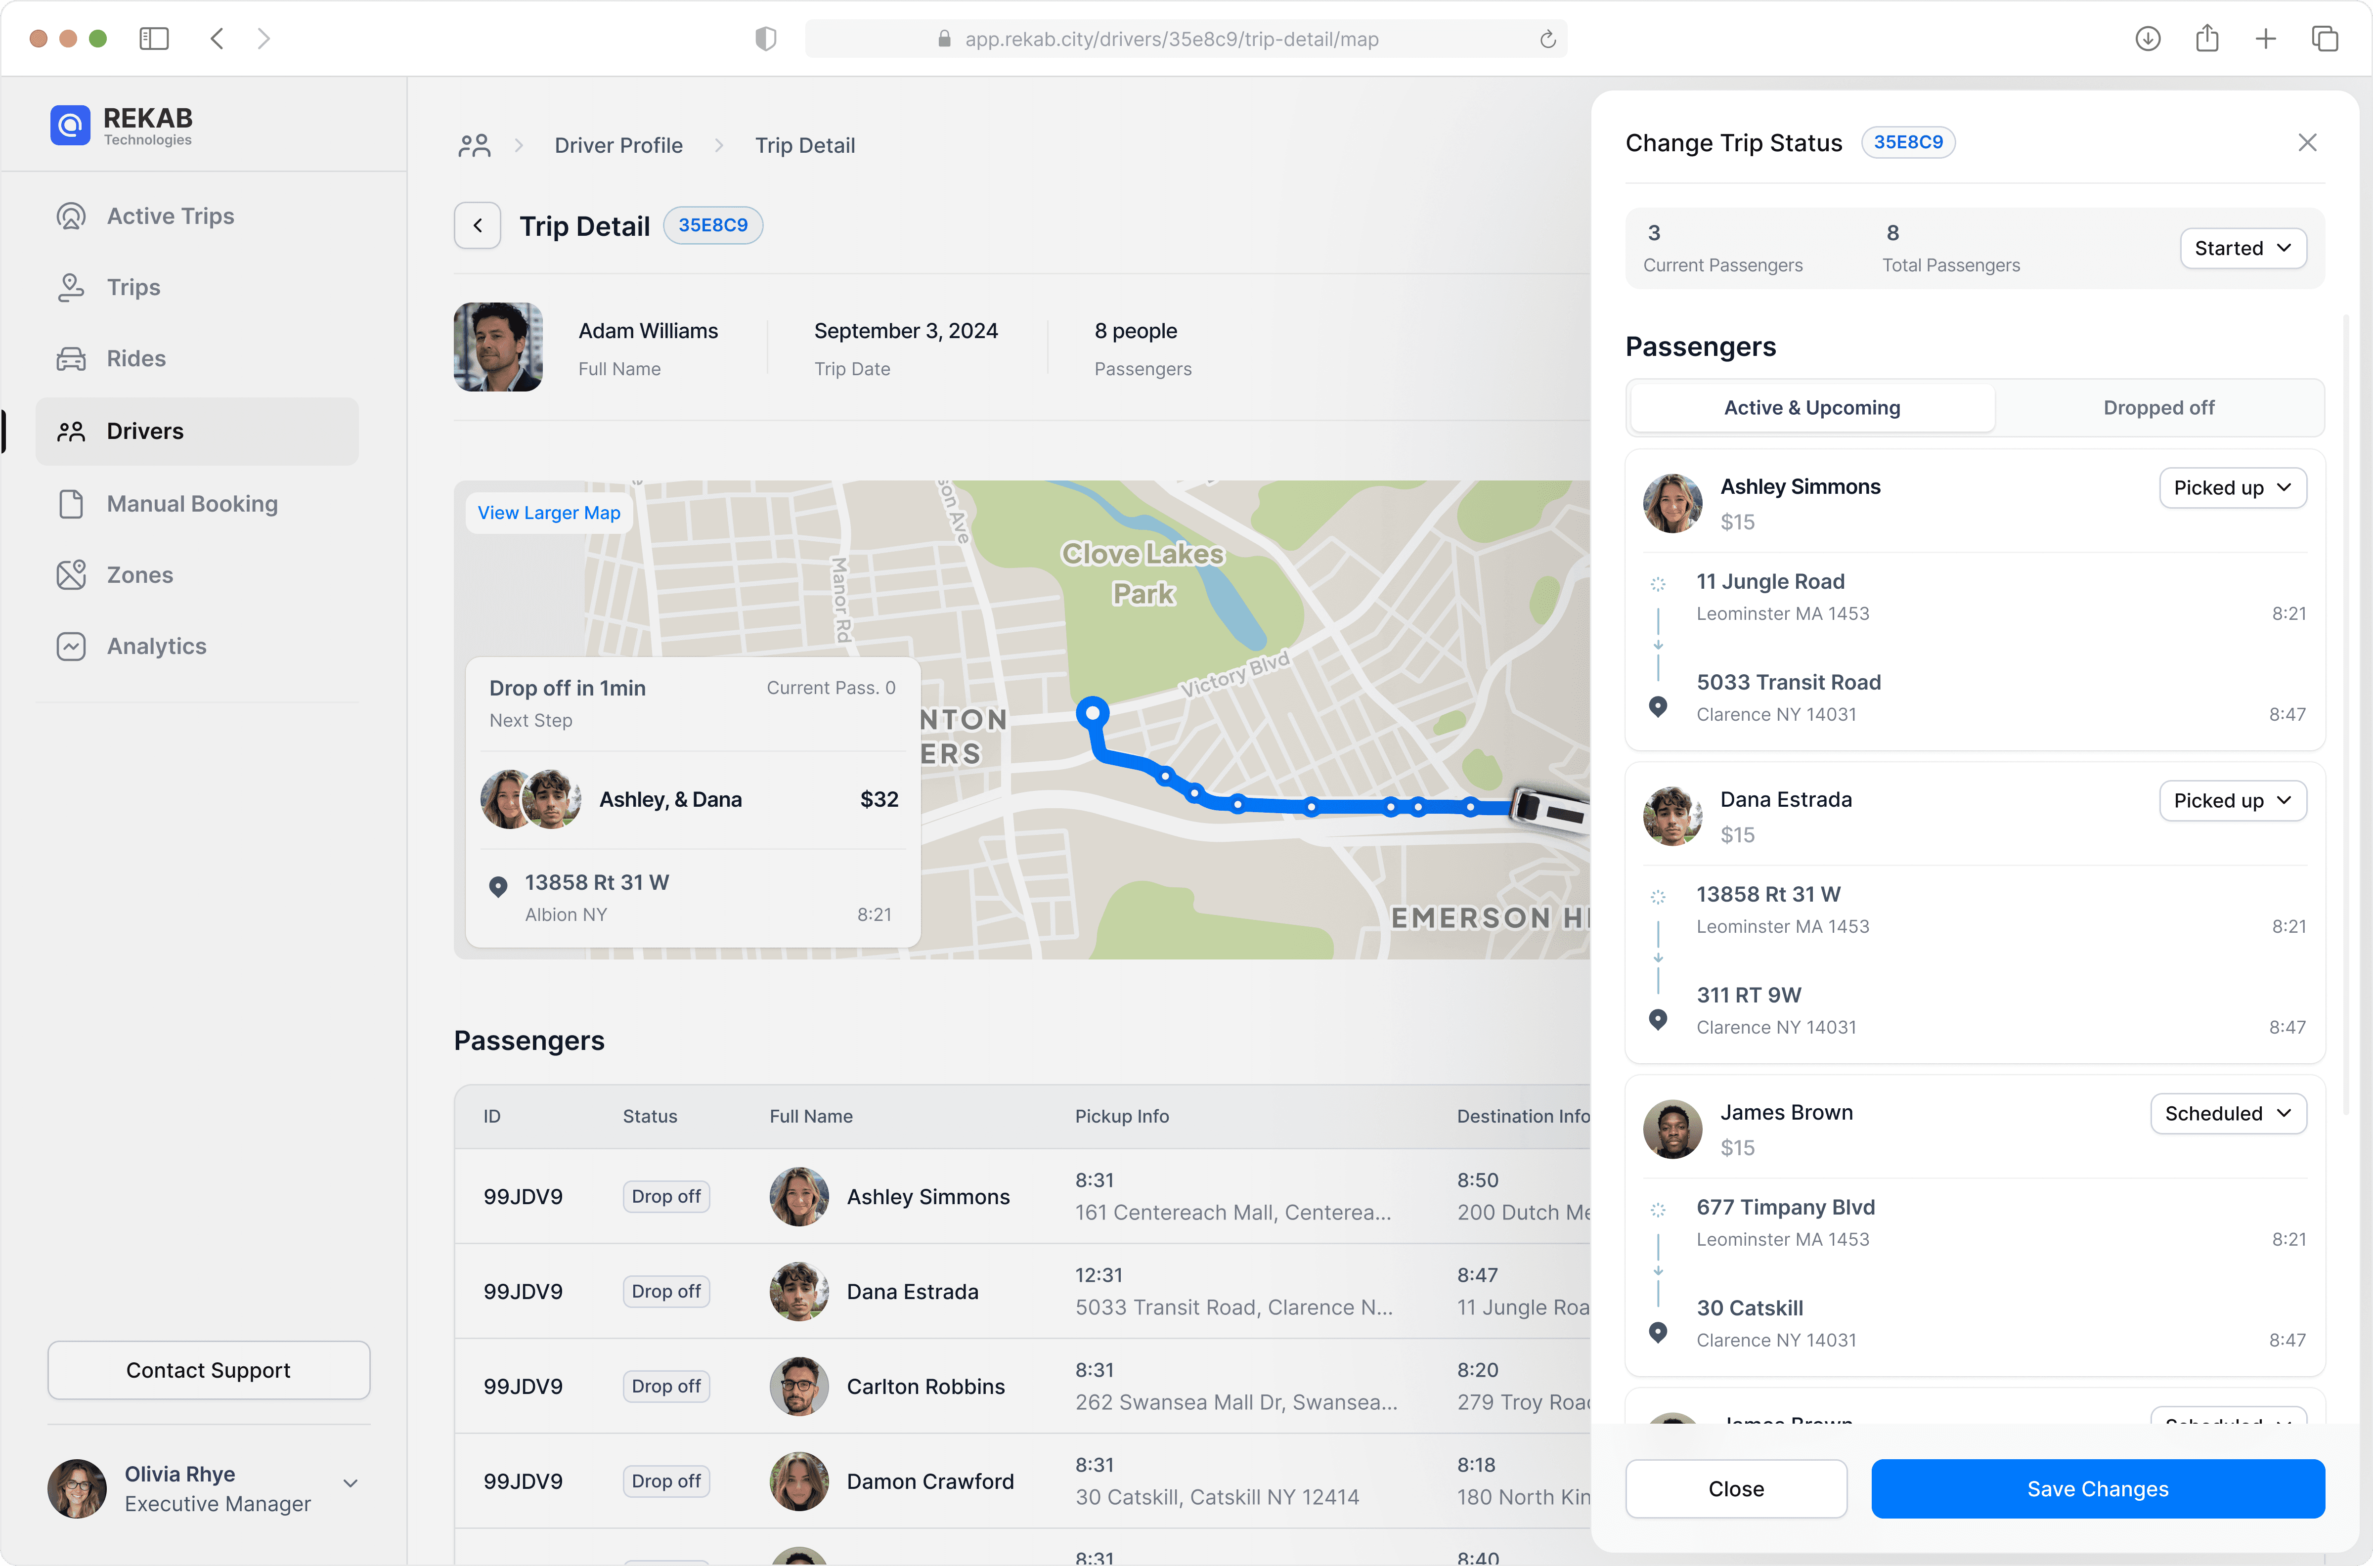
Task: Click the Save Changes button
Action: click(2097, 1489)
